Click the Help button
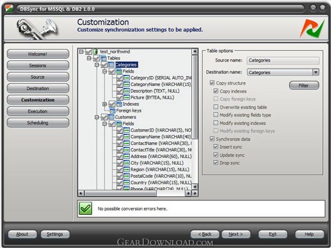 (x=309, y=234)
